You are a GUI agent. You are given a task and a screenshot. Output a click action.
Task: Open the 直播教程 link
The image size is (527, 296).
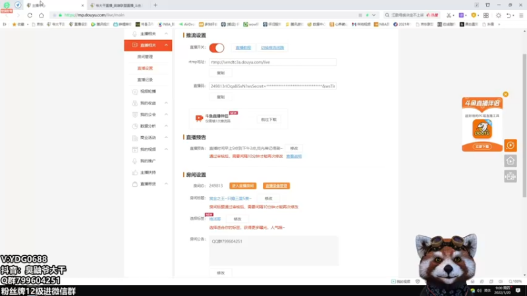243,47
